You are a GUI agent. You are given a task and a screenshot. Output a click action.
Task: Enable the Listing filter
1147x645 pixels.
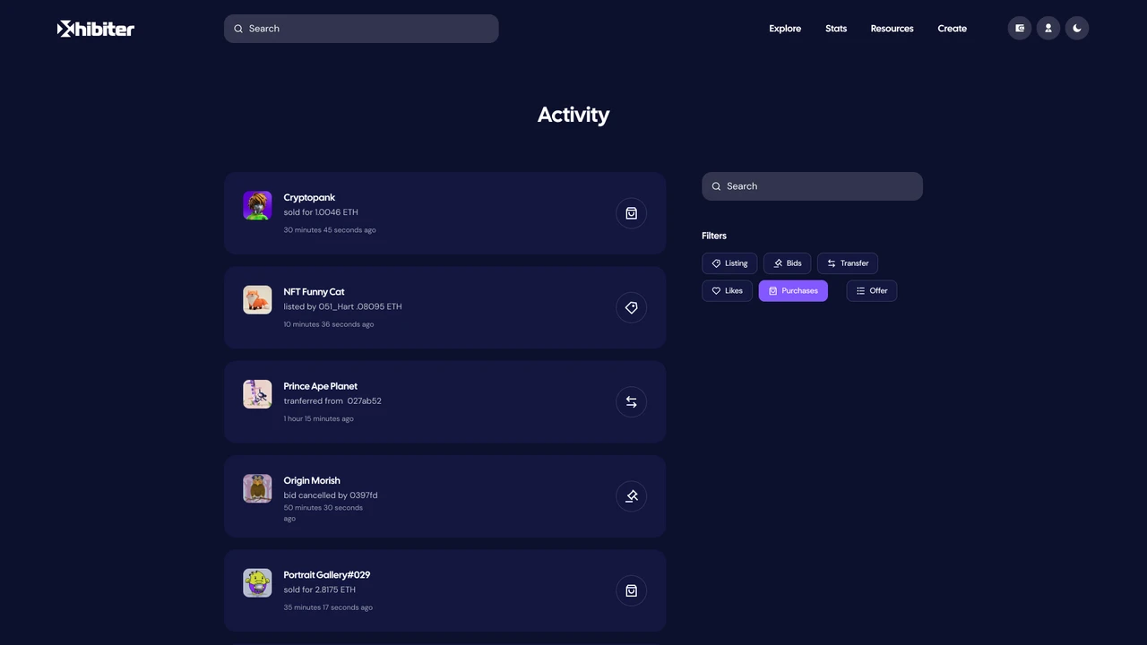point(729,263)
